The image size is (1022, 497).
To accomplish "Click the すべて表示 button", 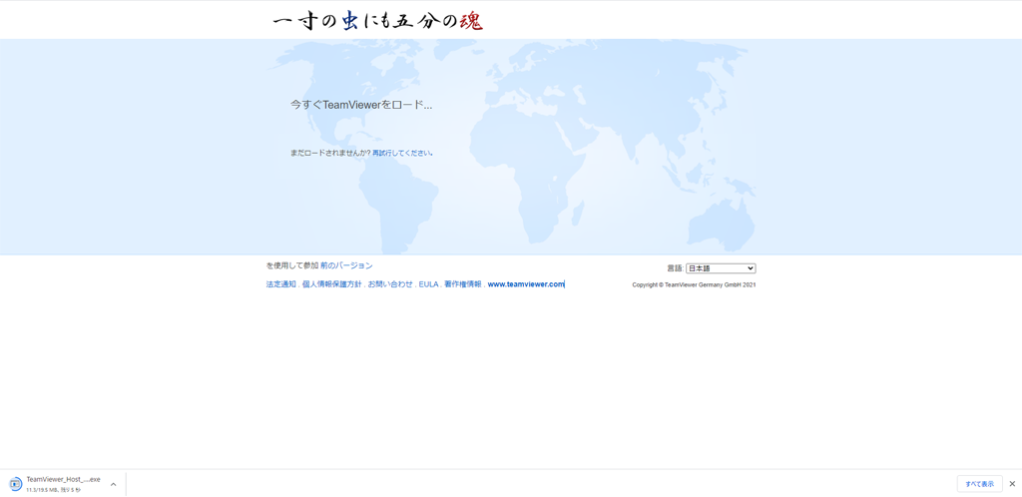I will point(980,484).
